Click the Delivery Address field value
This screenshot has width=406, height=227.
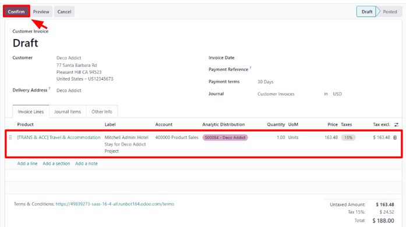pos(69,90)
